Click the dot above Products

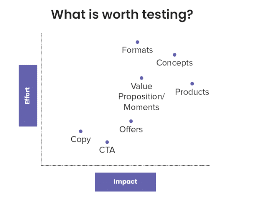tap(192, 84)
